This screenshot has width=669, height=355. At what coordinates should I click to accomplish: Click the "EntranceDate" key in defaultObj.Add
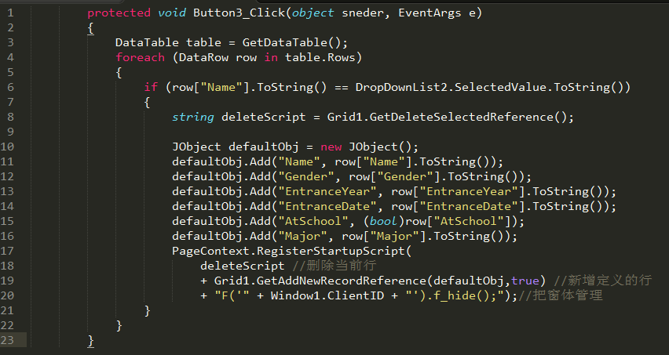pyautogui.click(x=327, y=206)
